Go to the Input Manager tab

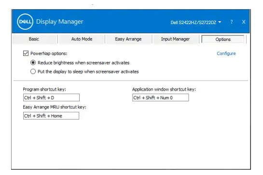coord(175,39)
